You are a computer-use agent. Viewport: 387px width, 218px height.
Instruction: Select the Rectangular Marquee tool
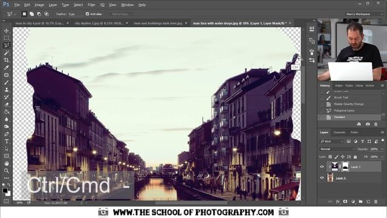pyautogui.click(x=7, y=38)
